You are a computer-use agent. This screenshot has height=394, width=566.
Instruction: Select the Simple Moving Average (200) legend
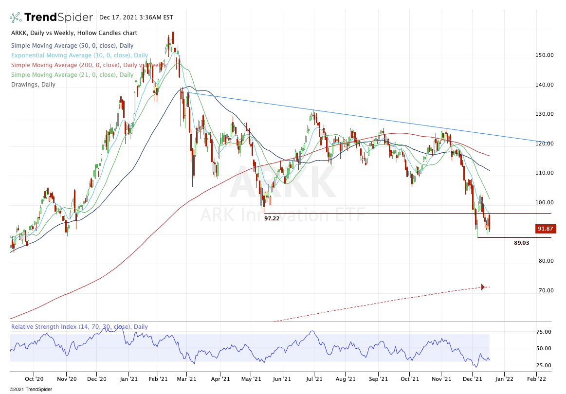point(89,65)
